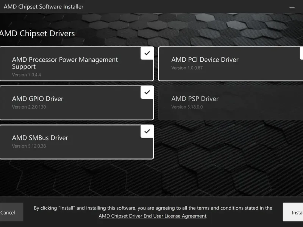This screenshot has height=227, width=303.
Task: Click the text 'Version 5.18.0.0'
Action: (x=187, y=107)
